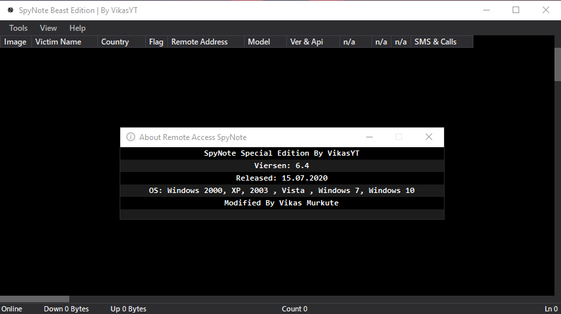561x314 pixels.
Task: Click the n/a header just before SMS & Calls
Action: [401, 42]
